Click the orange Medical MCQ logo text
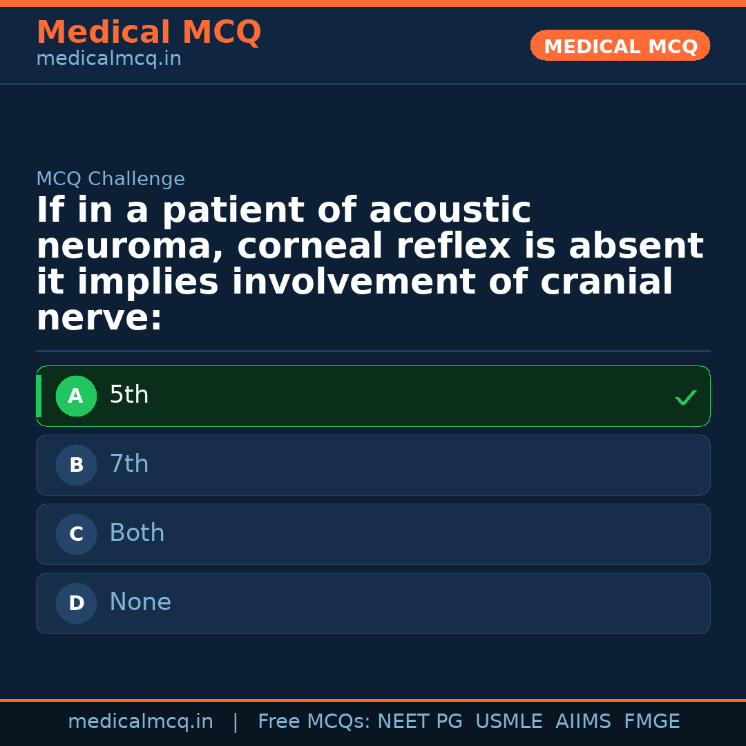Viewport: 746px width, 746px height. click(x=149, y=32)
